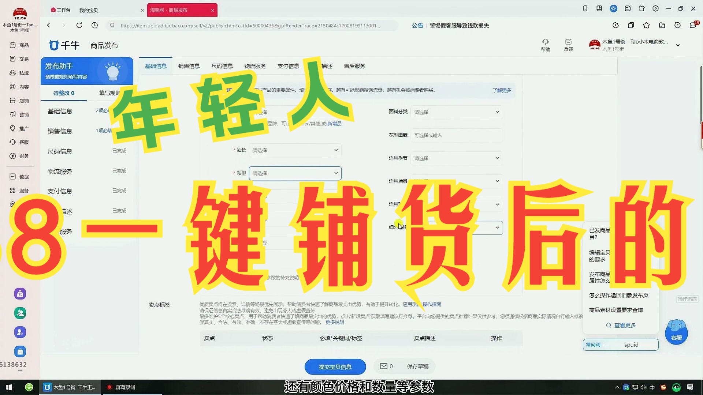Expand the shop account dropdown arrow

tap(678, 45)
